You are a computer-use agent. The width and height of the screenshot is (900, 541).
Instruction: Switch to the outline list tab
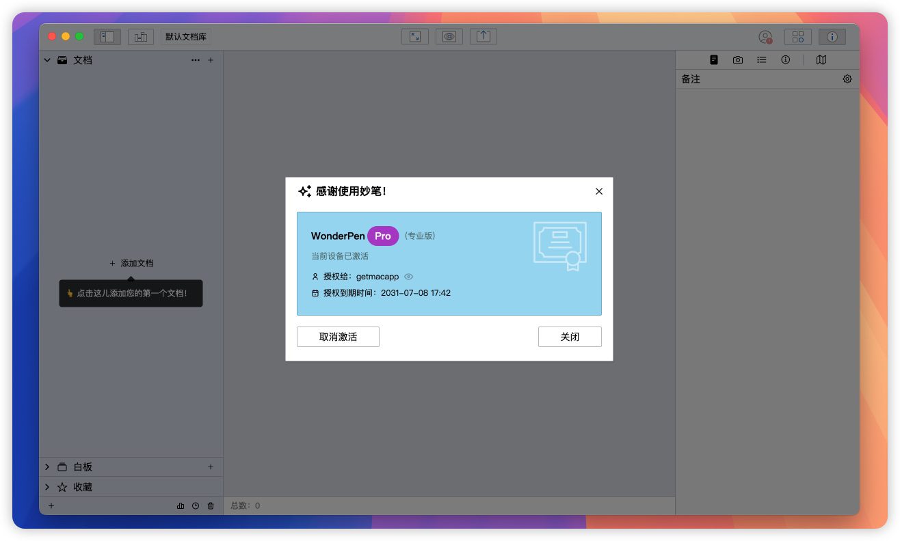point(762,60)
